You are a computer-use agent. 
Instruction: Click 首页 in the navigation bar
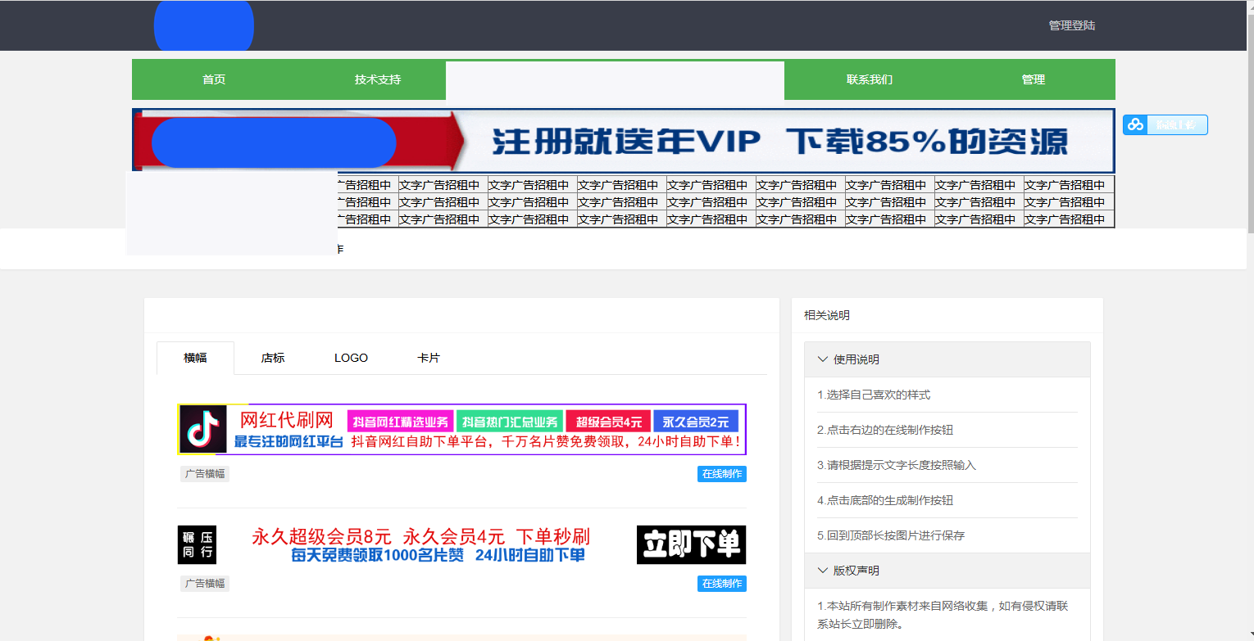tap(214, 79)
